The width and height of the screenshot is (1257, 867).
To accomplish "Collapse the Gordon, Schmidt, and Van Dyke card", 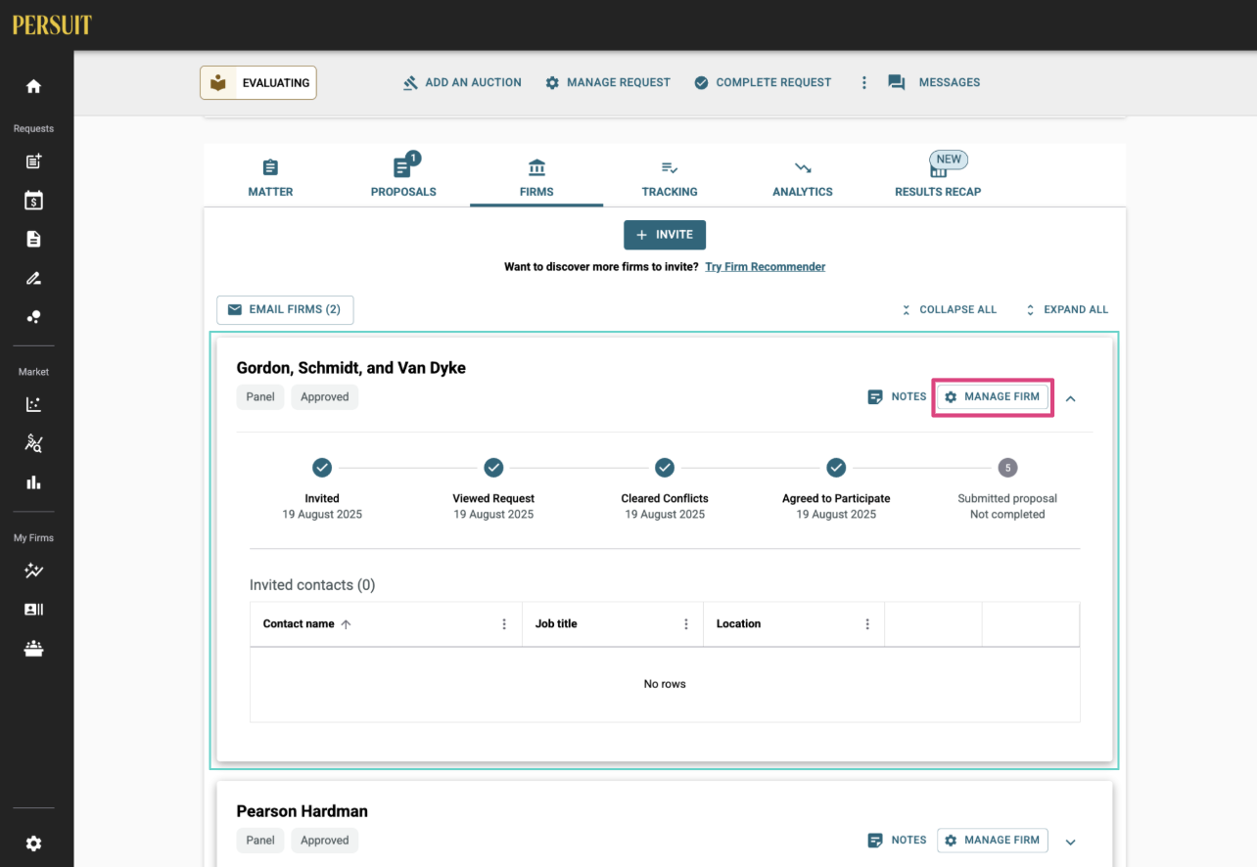I will tap(1070, 398).
